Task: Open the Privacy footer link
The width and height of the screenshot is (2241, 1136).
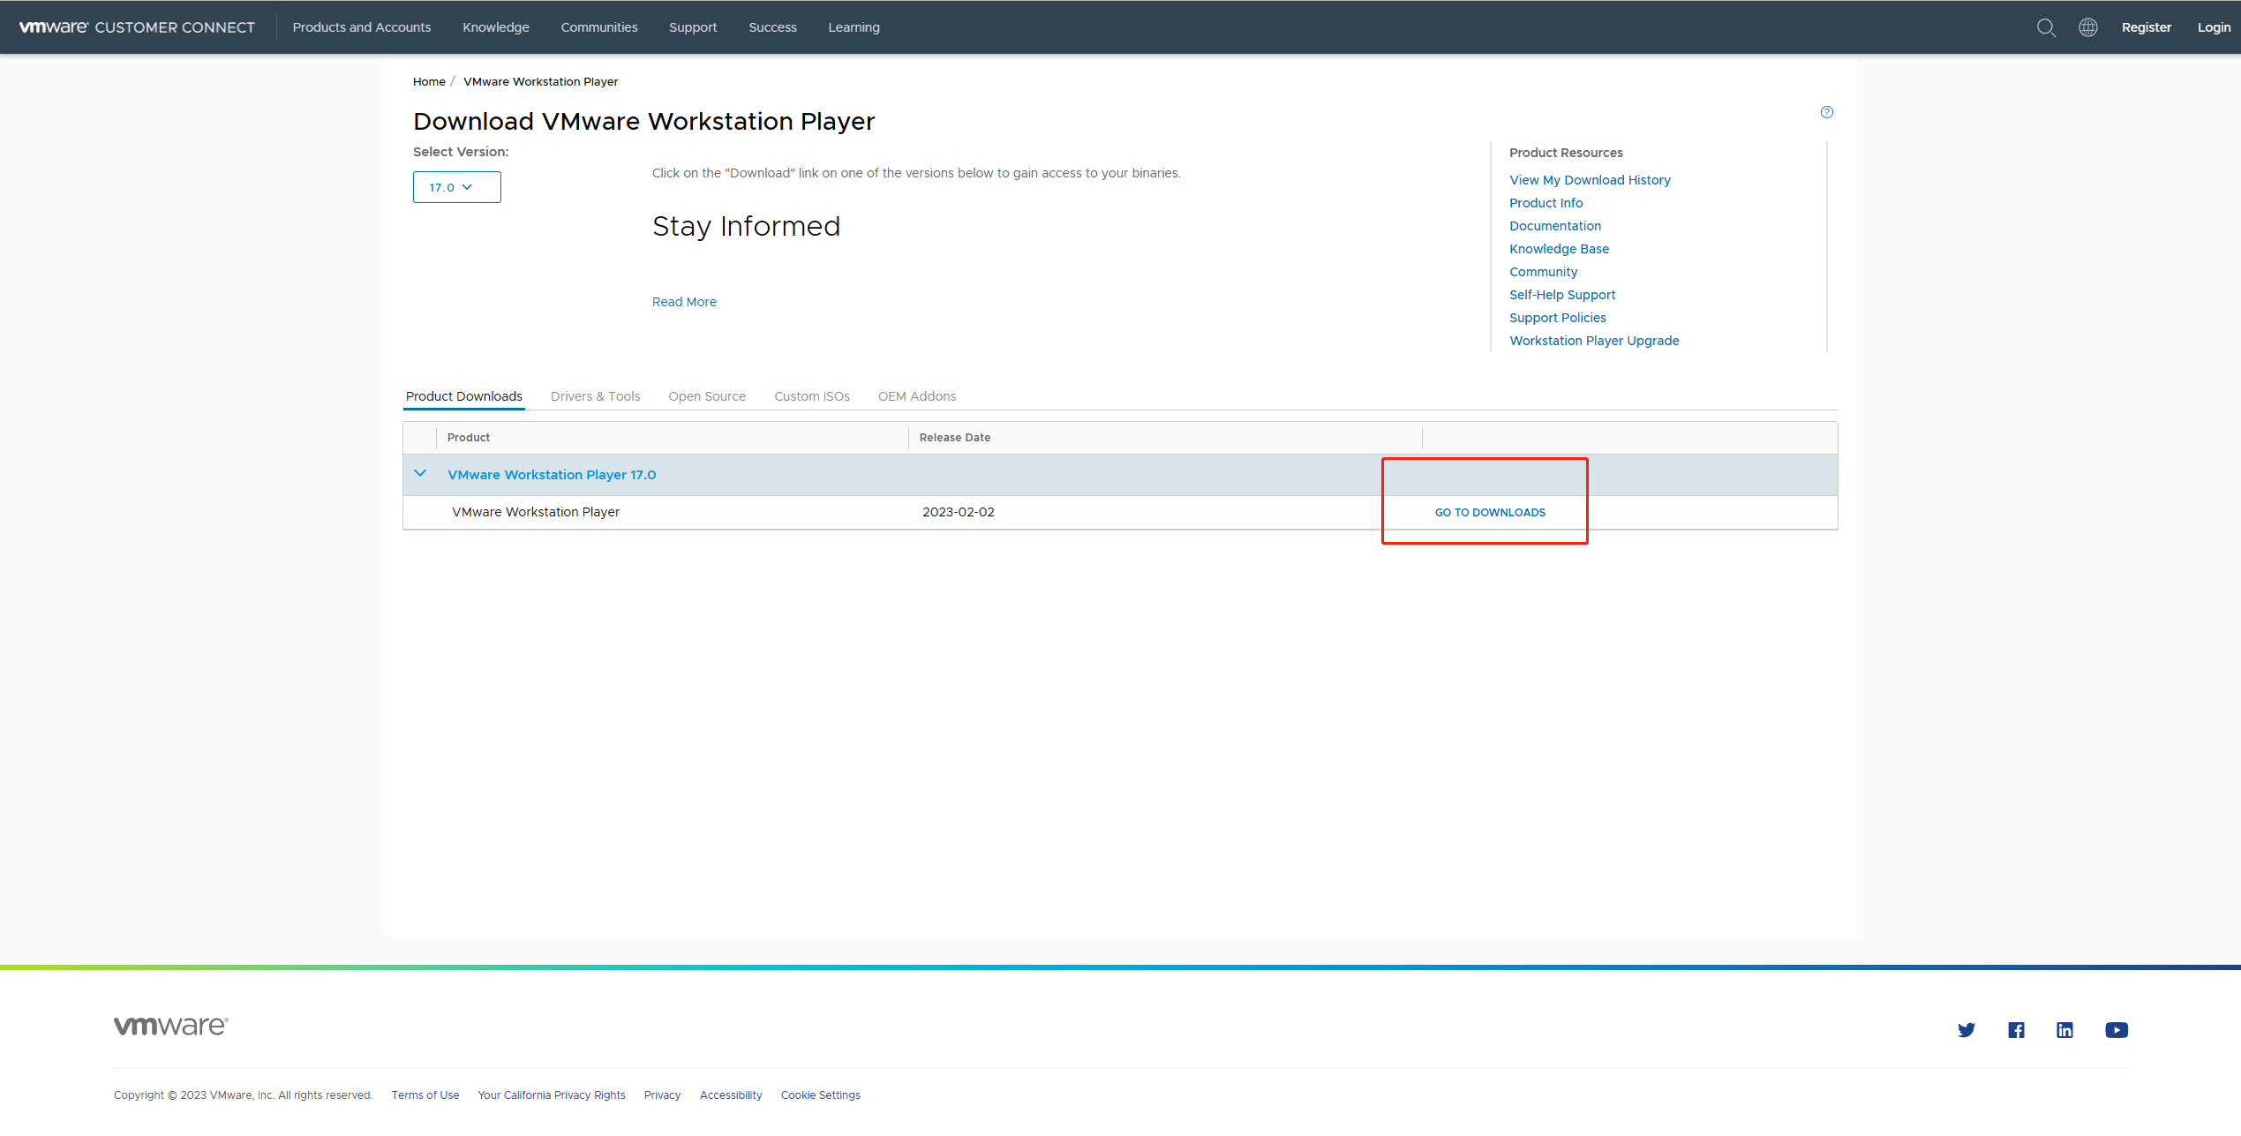Action: click(662, 1095)
